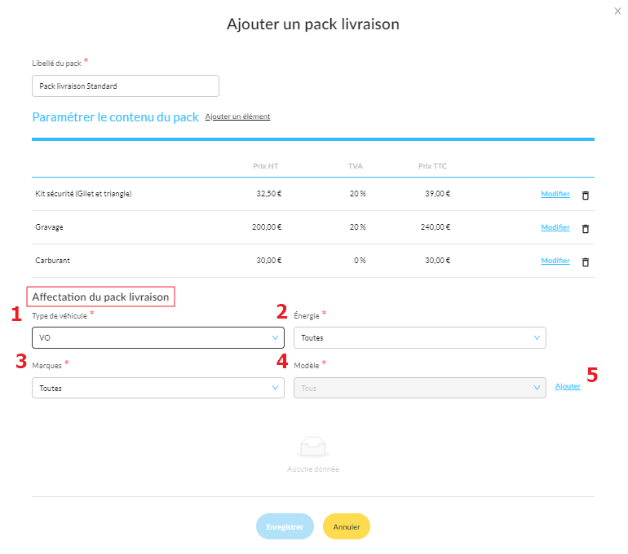Click the 240,00 € TTC price cell
This screenshot has height=554, width=628.
[x=436, y=227]
